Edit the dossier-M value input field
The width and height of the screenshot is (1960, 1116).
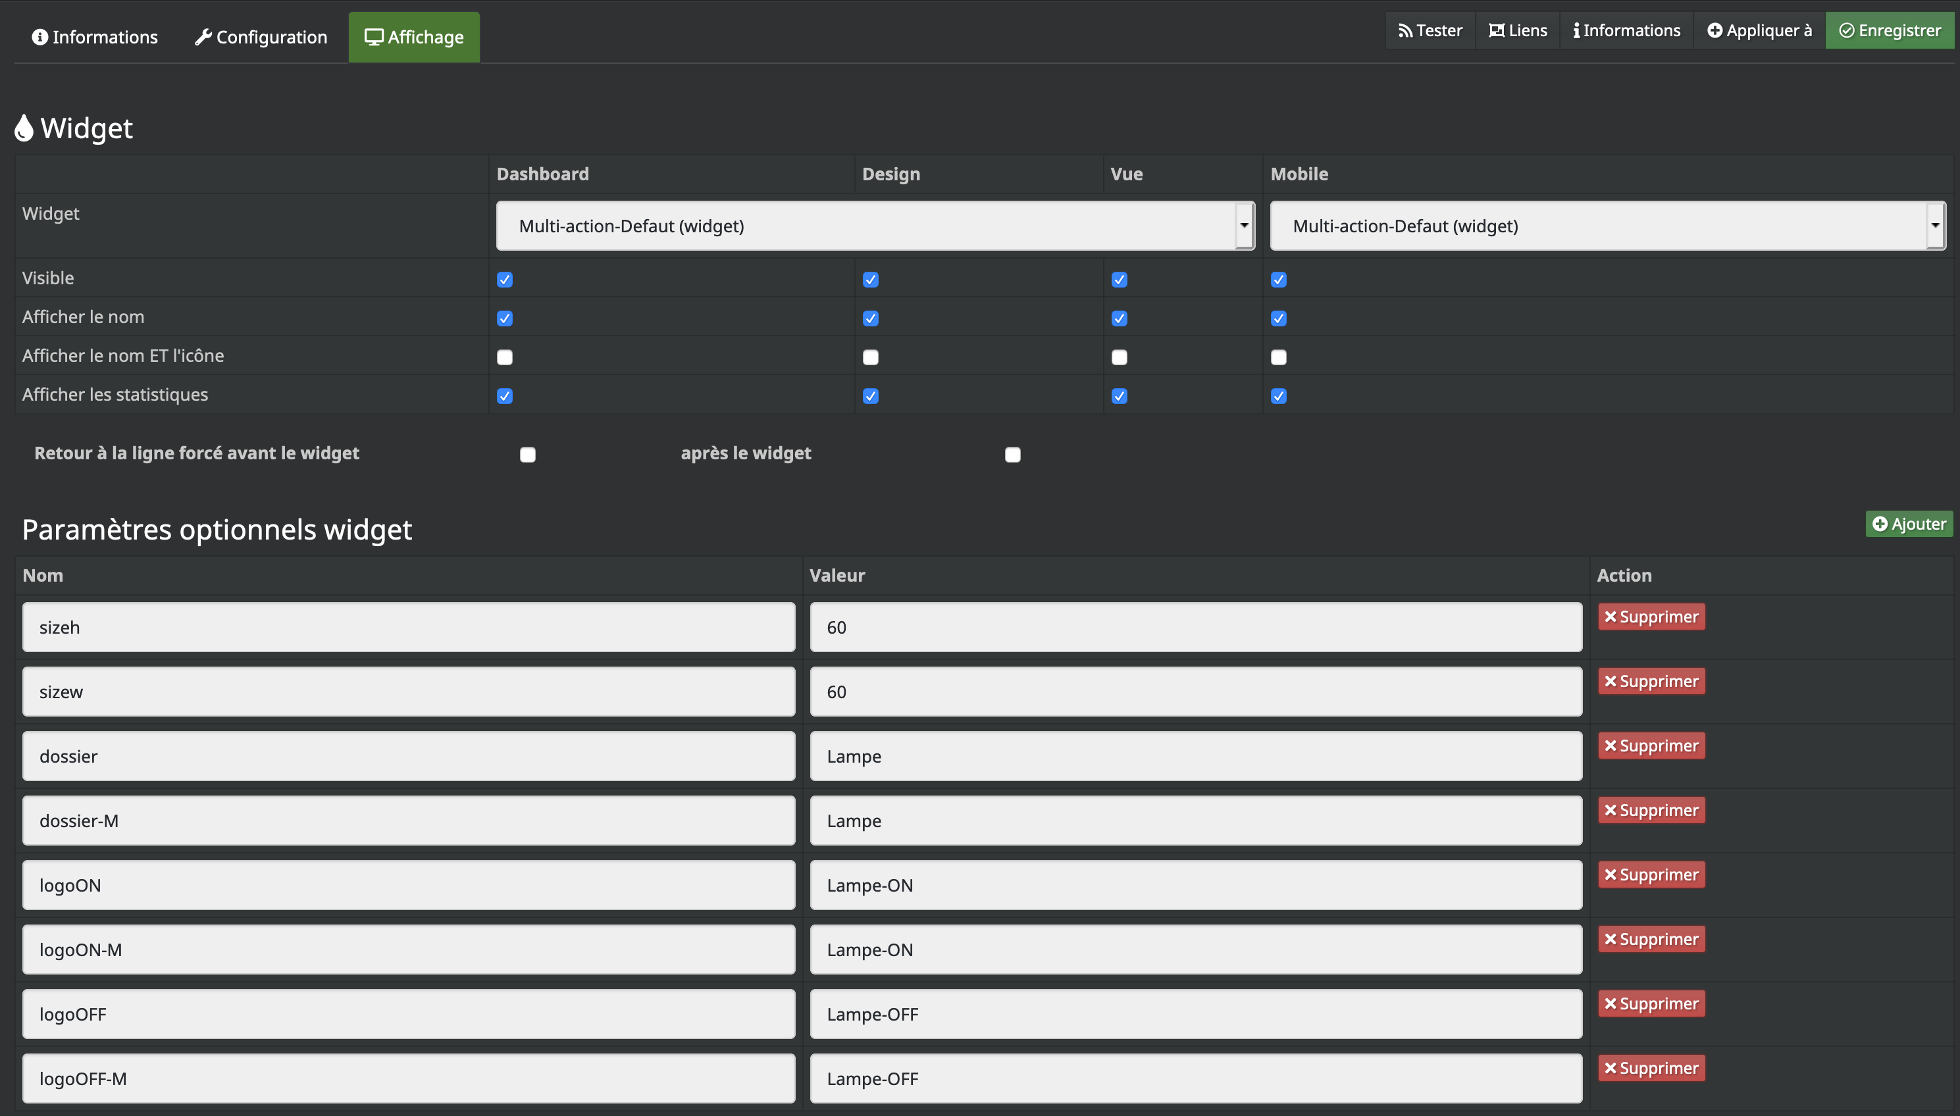click(x=1197, y=820)
